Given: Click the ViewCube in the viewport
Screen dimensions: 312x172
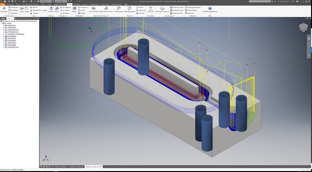Looking at the screenshot, I should tap(304, 28).
